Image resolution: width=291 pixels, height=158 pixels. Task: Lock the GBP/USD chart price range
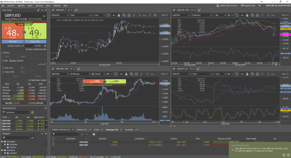coord(126,74)
